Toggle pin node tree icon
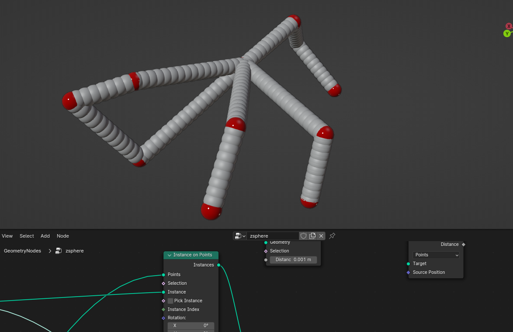Image resolution: width=513 pixels, height=332 pixels. pos(332,236)
